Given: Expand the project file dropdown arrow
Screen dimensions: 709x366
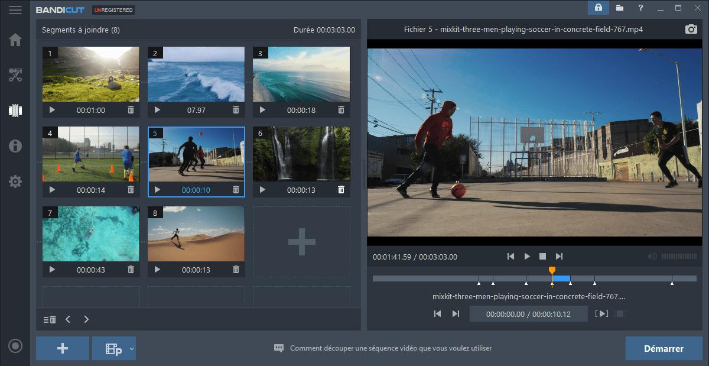Looking at the screenshot, I should [x=132, y=349].
